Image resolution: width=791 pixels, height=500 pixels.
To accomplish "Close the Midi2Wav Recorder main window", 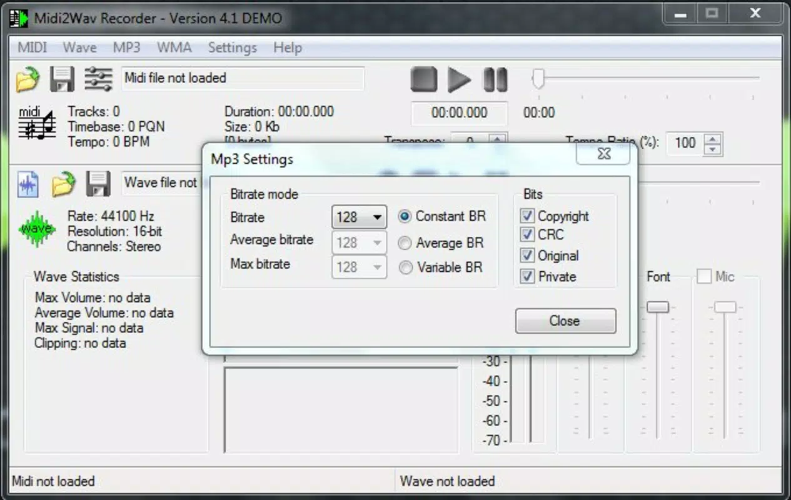I will tap(755, 13).
